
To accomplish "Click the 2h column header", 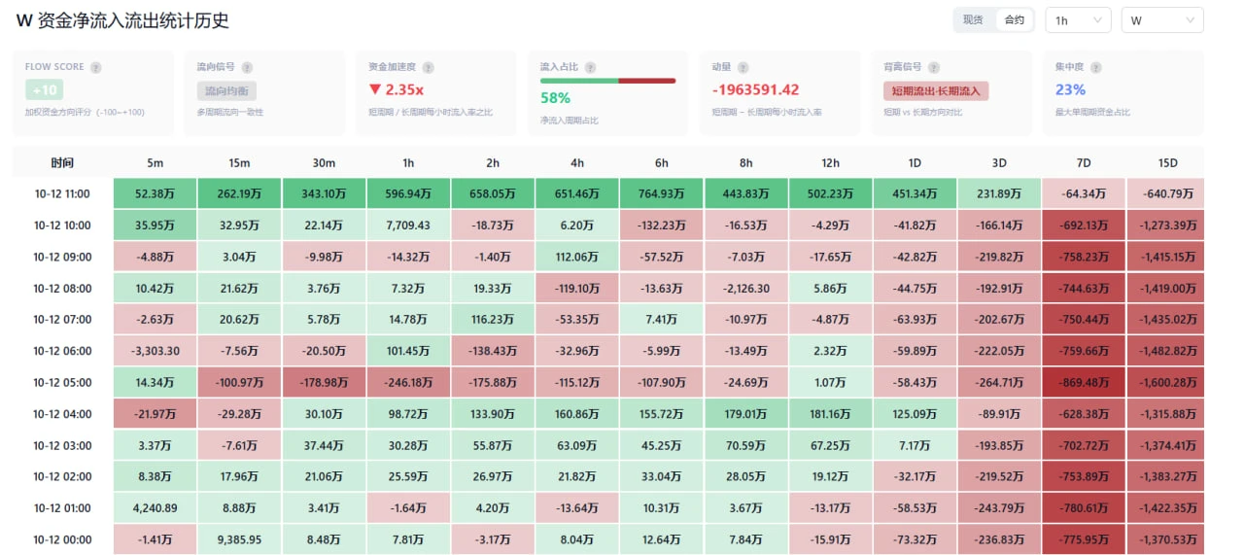I will (493, 162).
